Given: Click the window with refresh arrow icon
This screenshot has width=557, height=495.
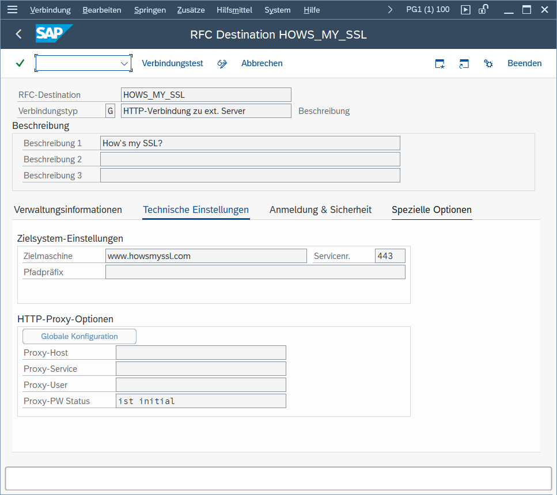Looking at the screenshot, I should pyautogui.click(x=464, y=63).
